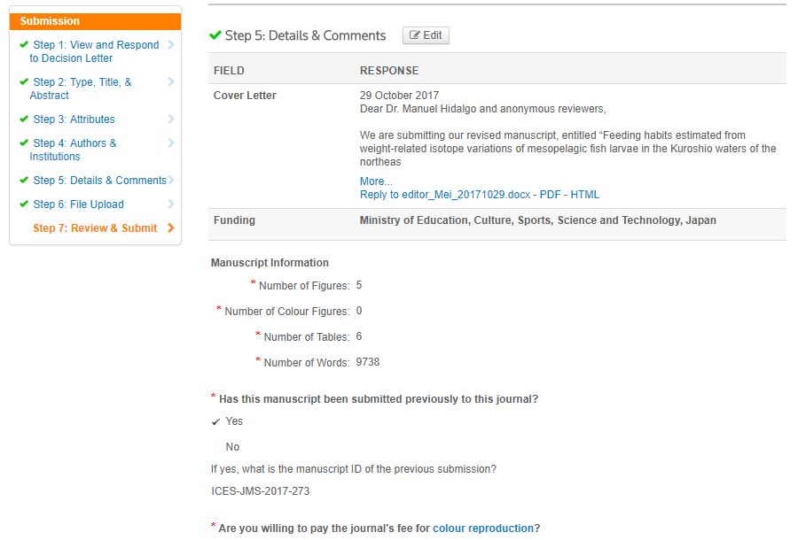The image size is (798, 540).
Task: Click the No option for previously submitted
Action: (x=232, y=447)
